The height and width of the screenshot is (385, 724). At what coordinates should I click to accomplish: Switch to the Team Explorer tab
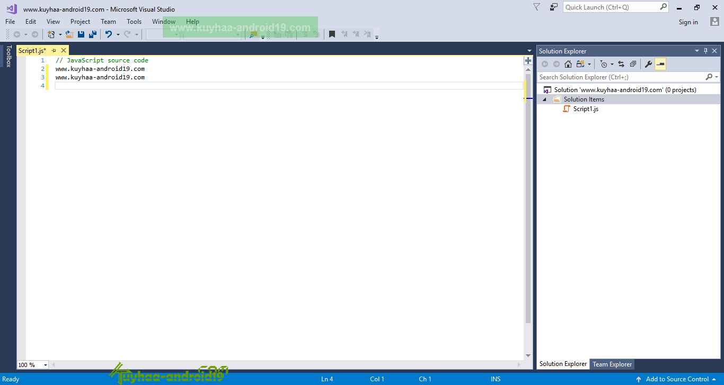[x=612, y=364]
